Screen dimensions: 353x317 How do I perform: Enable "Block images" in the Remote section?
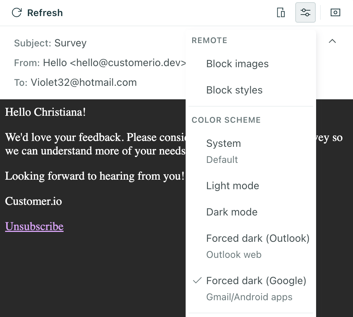[237, 64]
